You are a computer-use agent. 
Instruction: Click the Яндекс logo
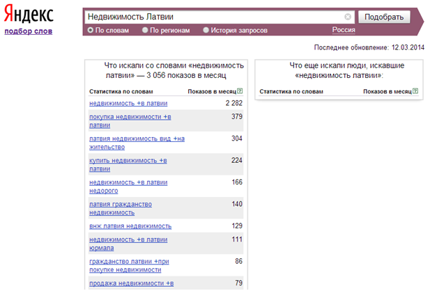coord(29,14)
